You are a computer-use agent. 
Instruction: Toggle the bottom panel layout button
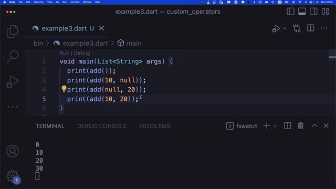(x=302, y=12)
